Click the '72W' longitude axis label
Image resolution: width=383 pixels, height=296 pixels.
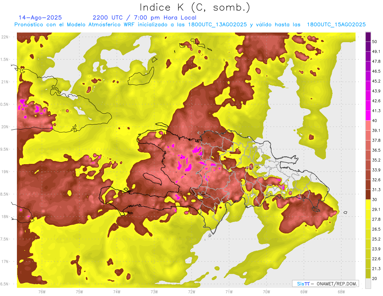pos(191,292)
